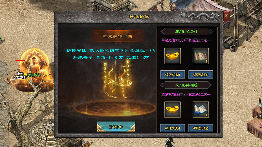Click the 单笔充值888元 description text
Image resolution: width=262 pixels, height=147 pixels.
pyautogui.click(x=186, y=95)
